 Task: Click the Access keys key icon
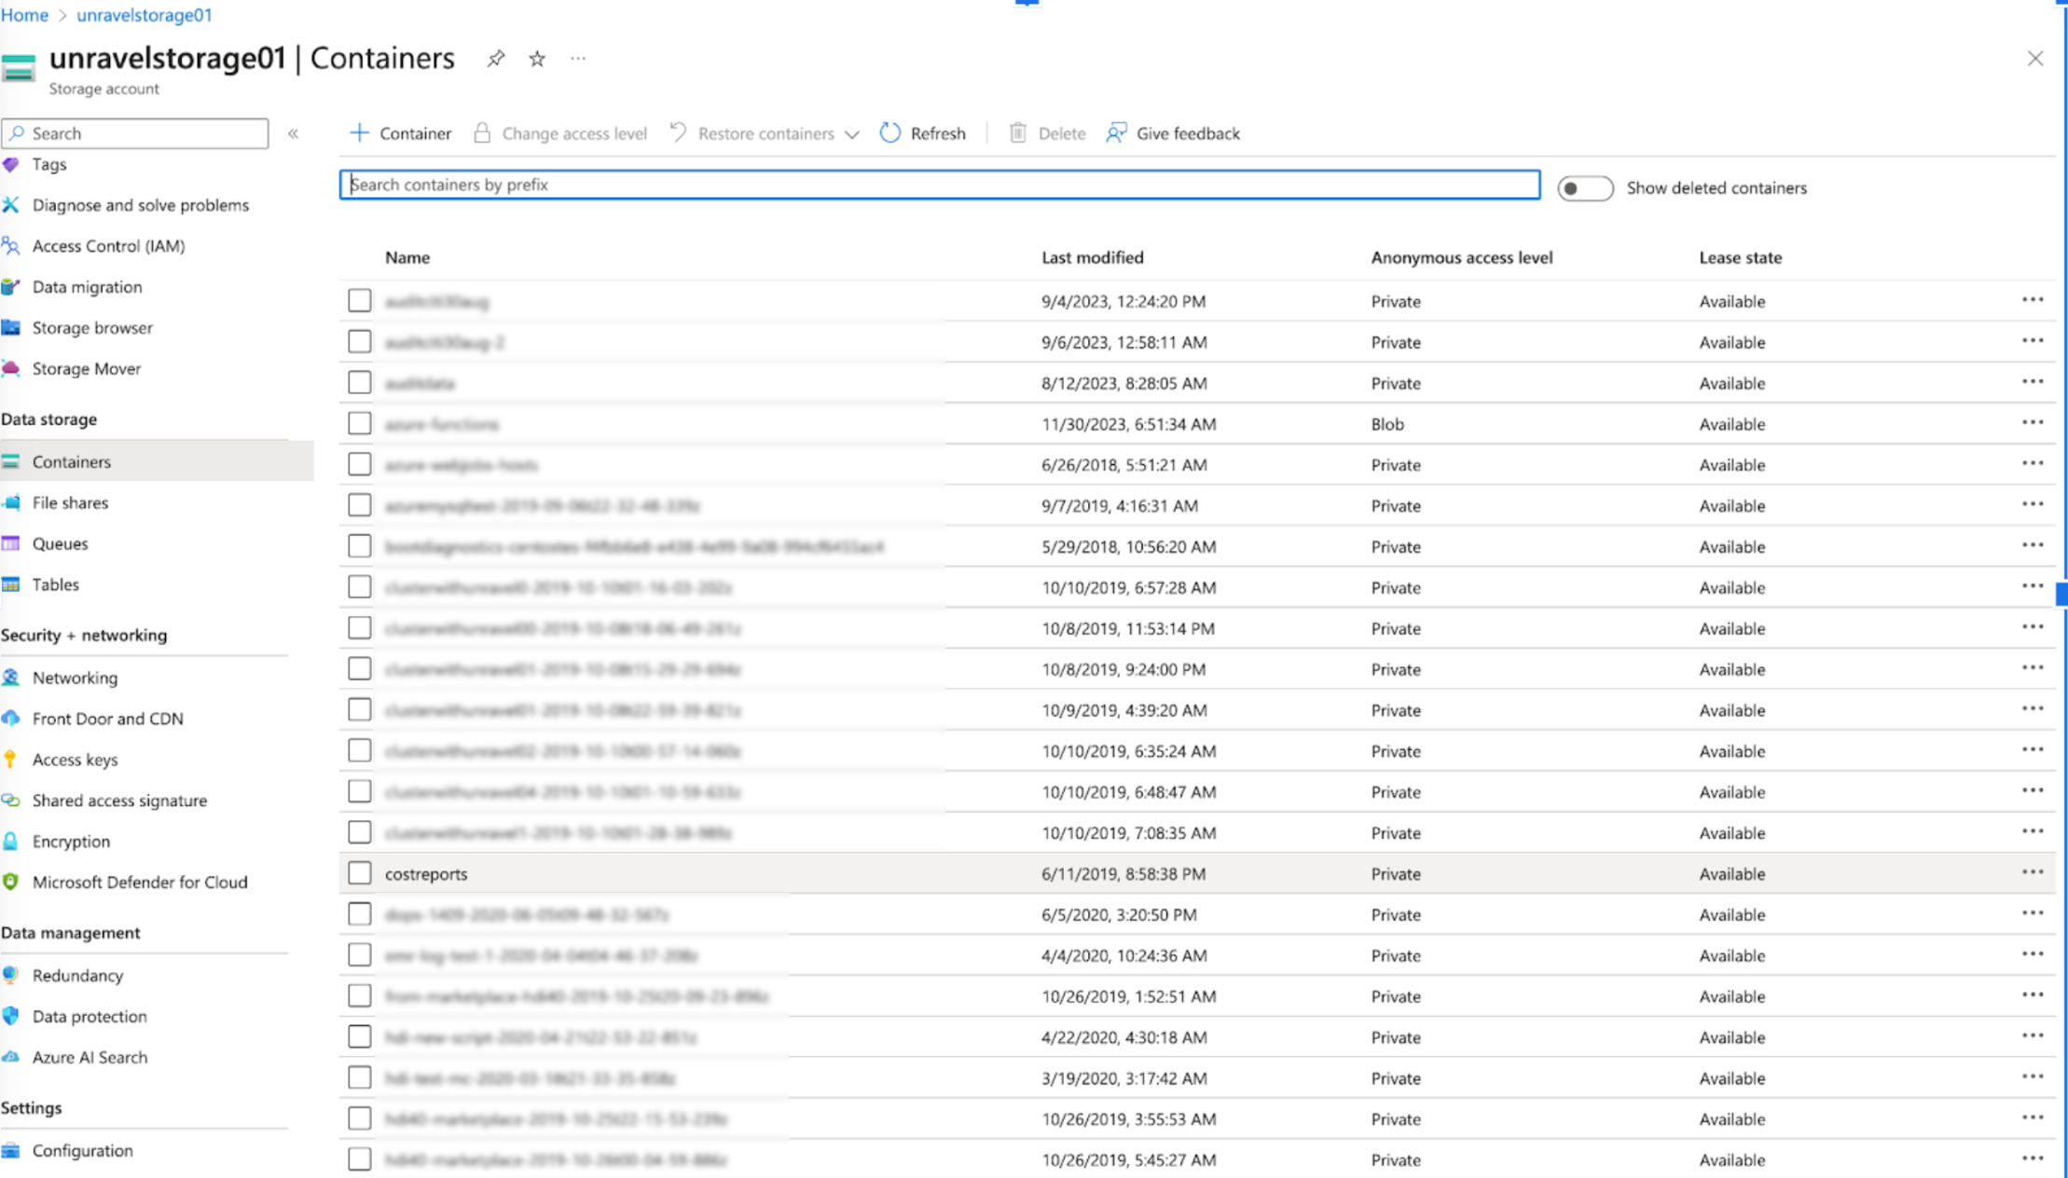coord(11,760)
